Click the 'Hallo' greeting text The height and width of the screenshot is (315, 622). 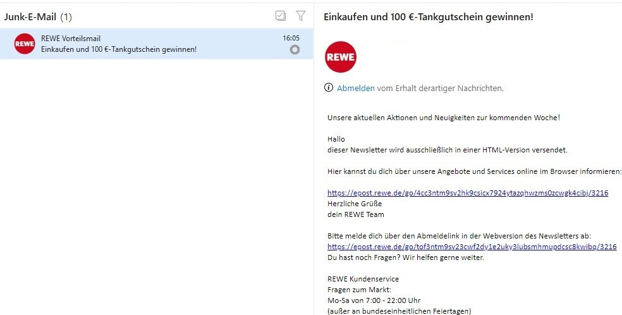336,139
